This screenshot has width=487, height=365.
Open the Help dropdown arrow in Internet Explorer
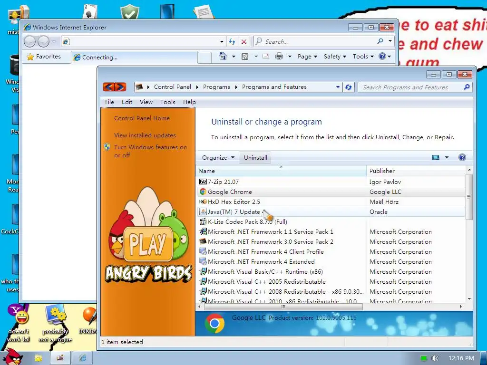click(389, 57)
